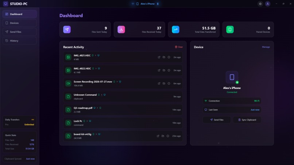294x165 pixels.
Task: Open the user profile icon
Action: tap(268, 4)
